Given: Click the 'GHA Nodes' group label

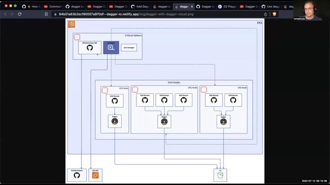Looking at the screenshot, I should click(174, 82).
